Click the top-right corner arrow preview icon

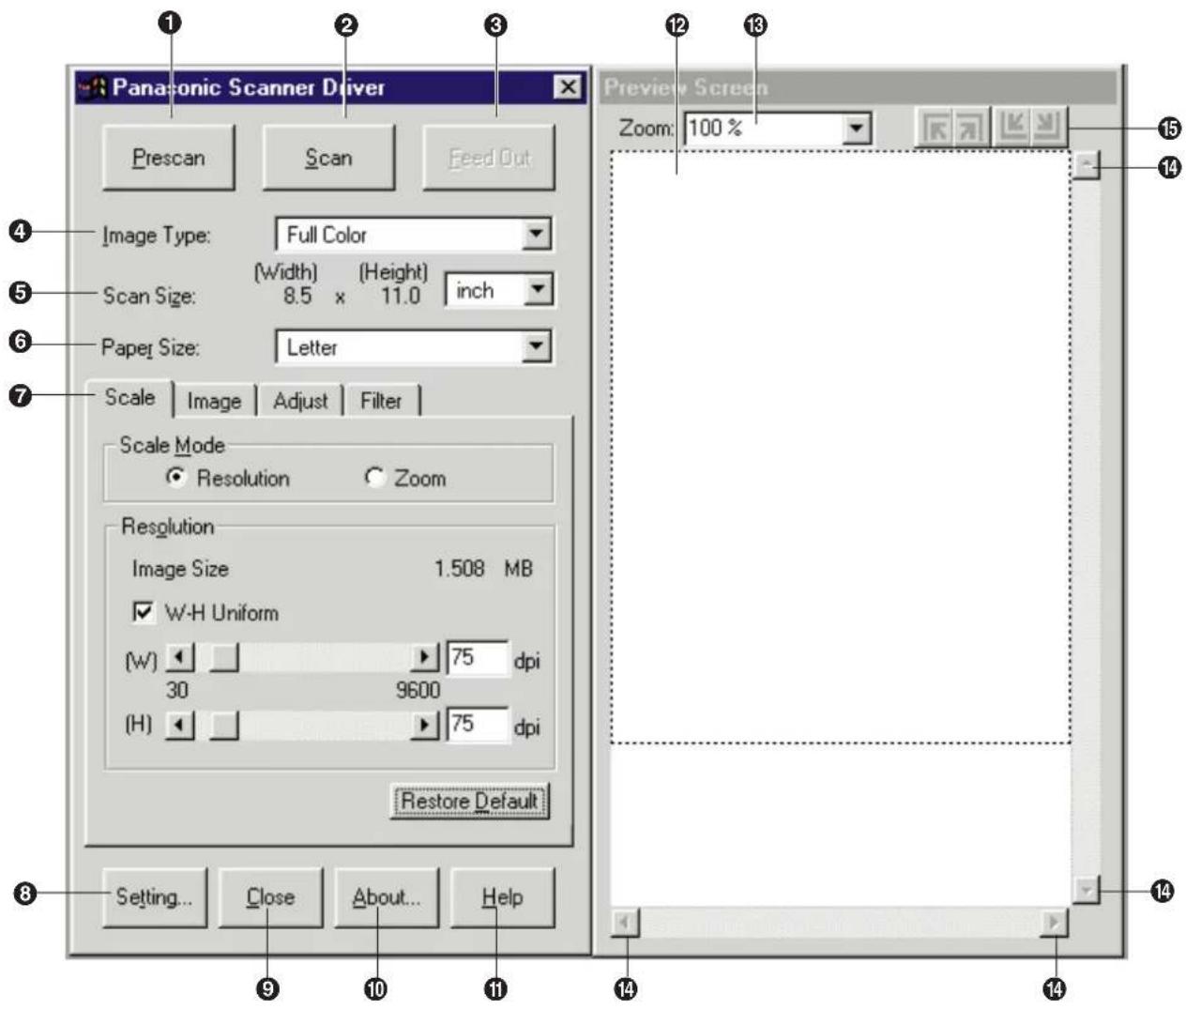[970, 129]
